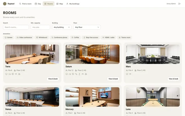This screenshot has width=185, height=116.
Task: Select the Rooms nav tab
Action: (49, 4)
